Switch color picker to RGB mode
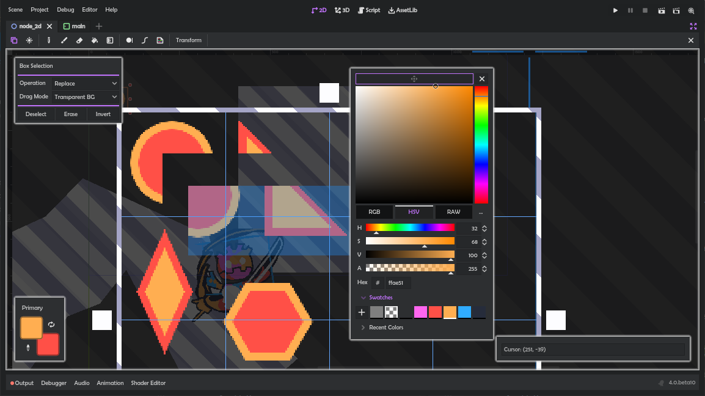The height and width of the screenshot is (396, 705). tap(374, 212)
